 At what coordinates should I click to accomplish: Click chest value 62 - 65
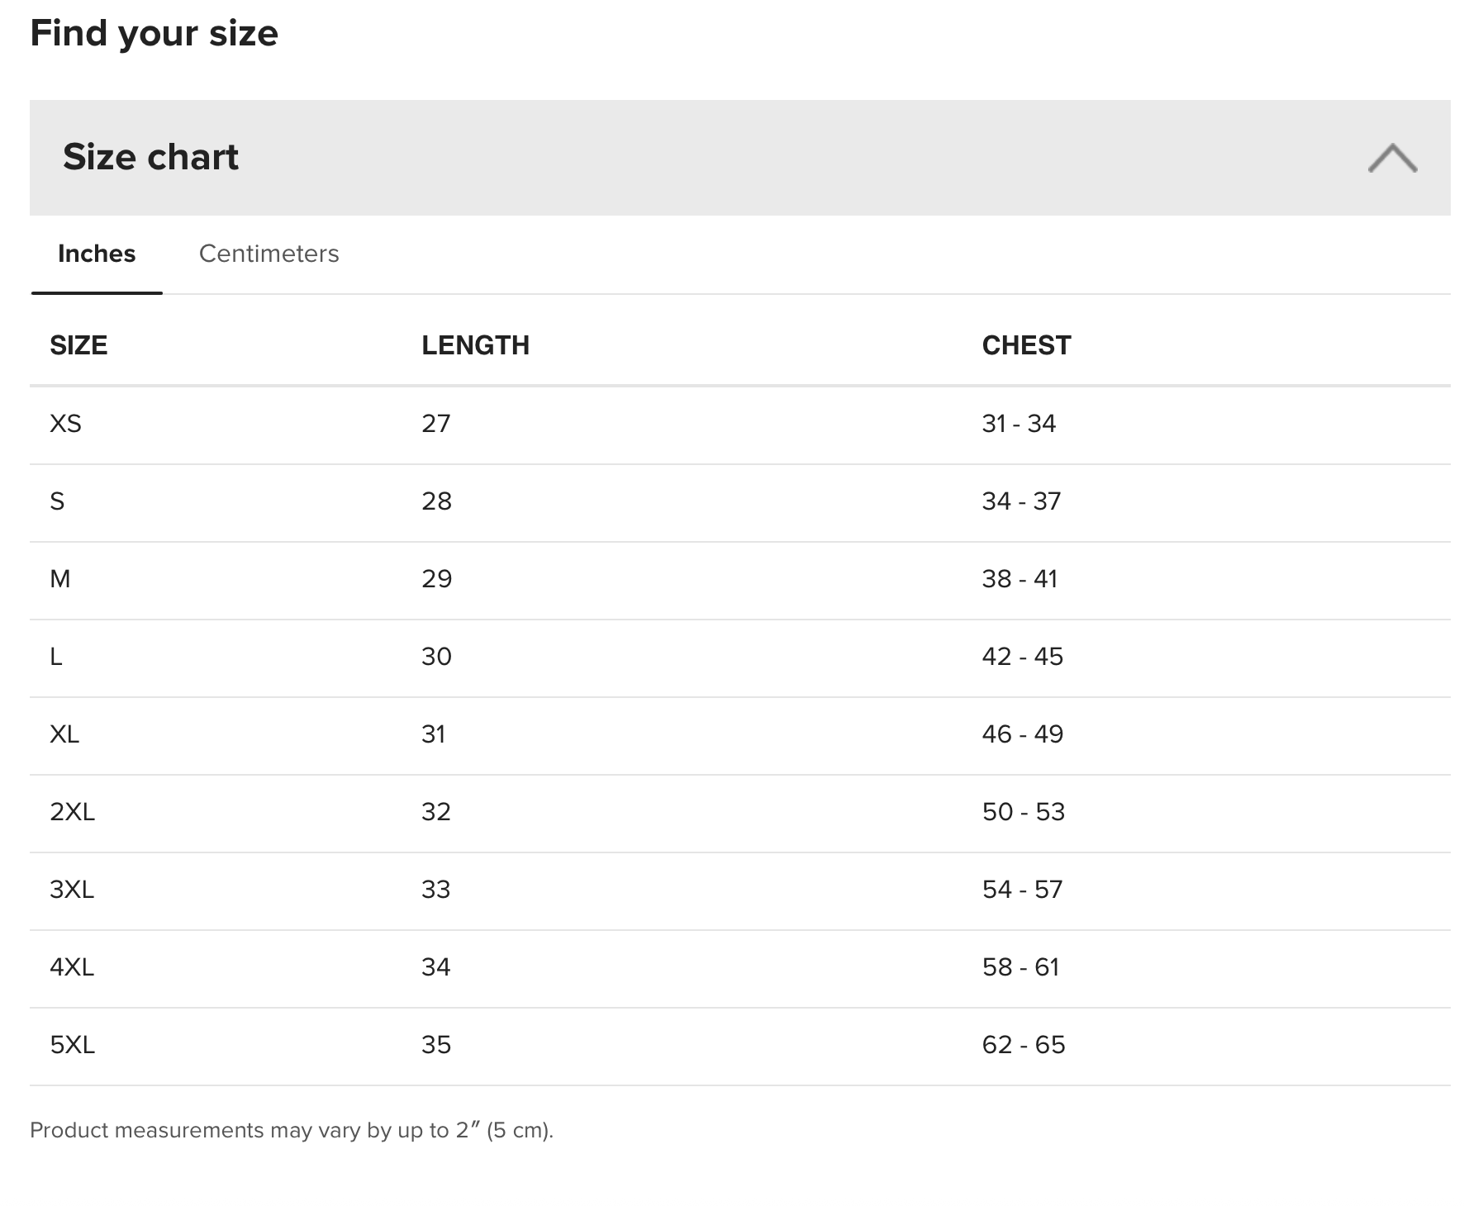click(x=1024, y=1045)
